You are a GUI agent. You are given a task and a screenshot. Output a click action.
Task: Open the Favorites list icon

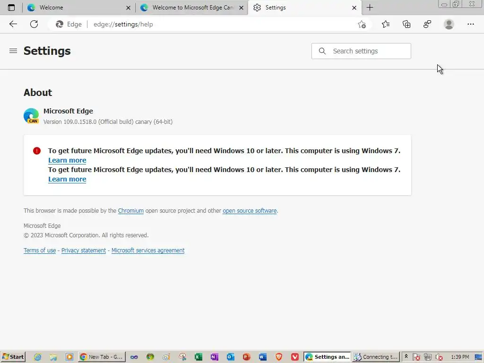tap(386, 24)
